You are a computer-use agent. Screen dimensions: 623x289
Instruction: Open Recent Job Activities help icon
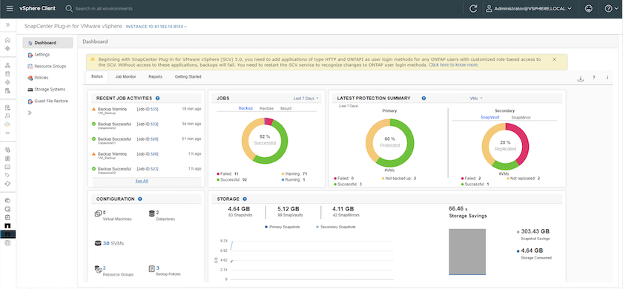coord(158,98)
